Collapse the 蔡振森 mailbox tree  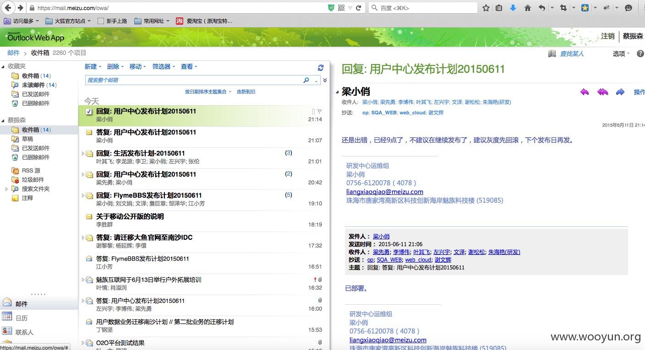click(x=3, y=121)
